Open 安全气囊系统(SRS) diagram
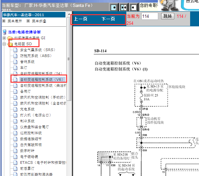 click(38, 50)
